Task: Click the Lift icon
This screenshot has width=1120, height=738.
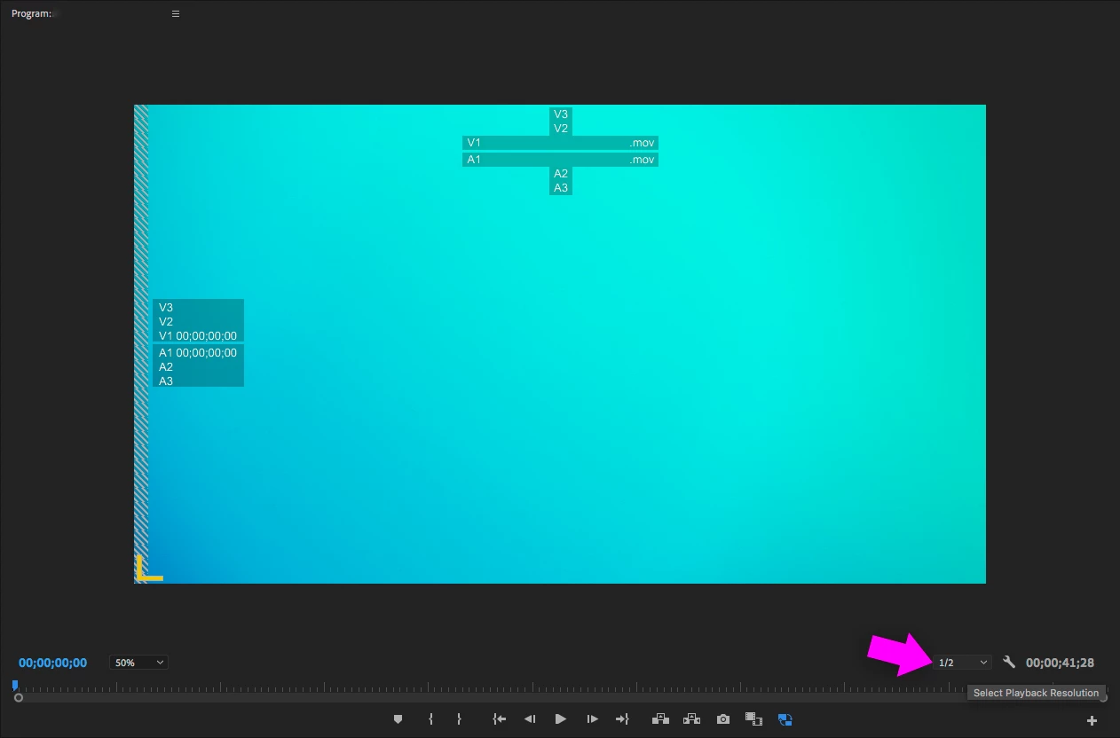Action: [660, 719]
